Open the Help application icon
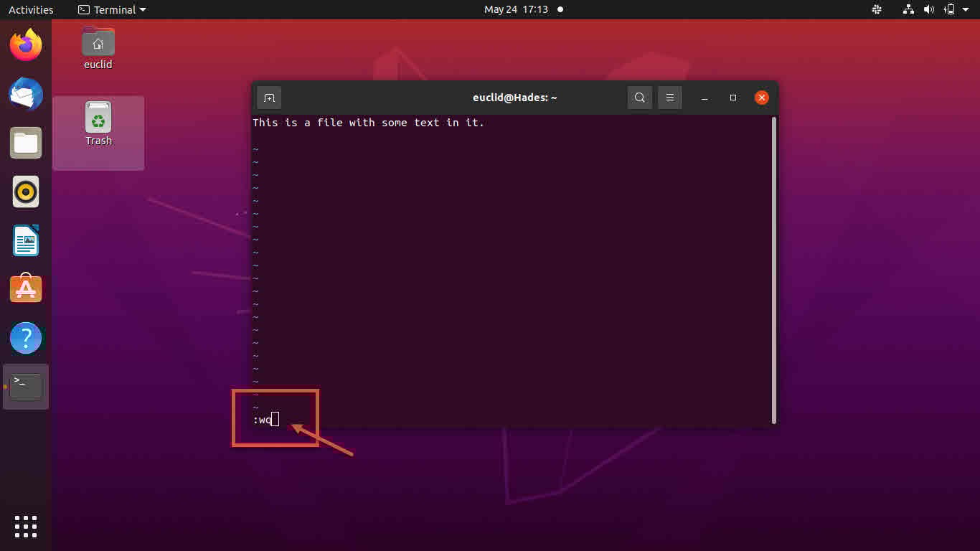The width and height of the screenshot is (980, 551). tap(26, 338)
